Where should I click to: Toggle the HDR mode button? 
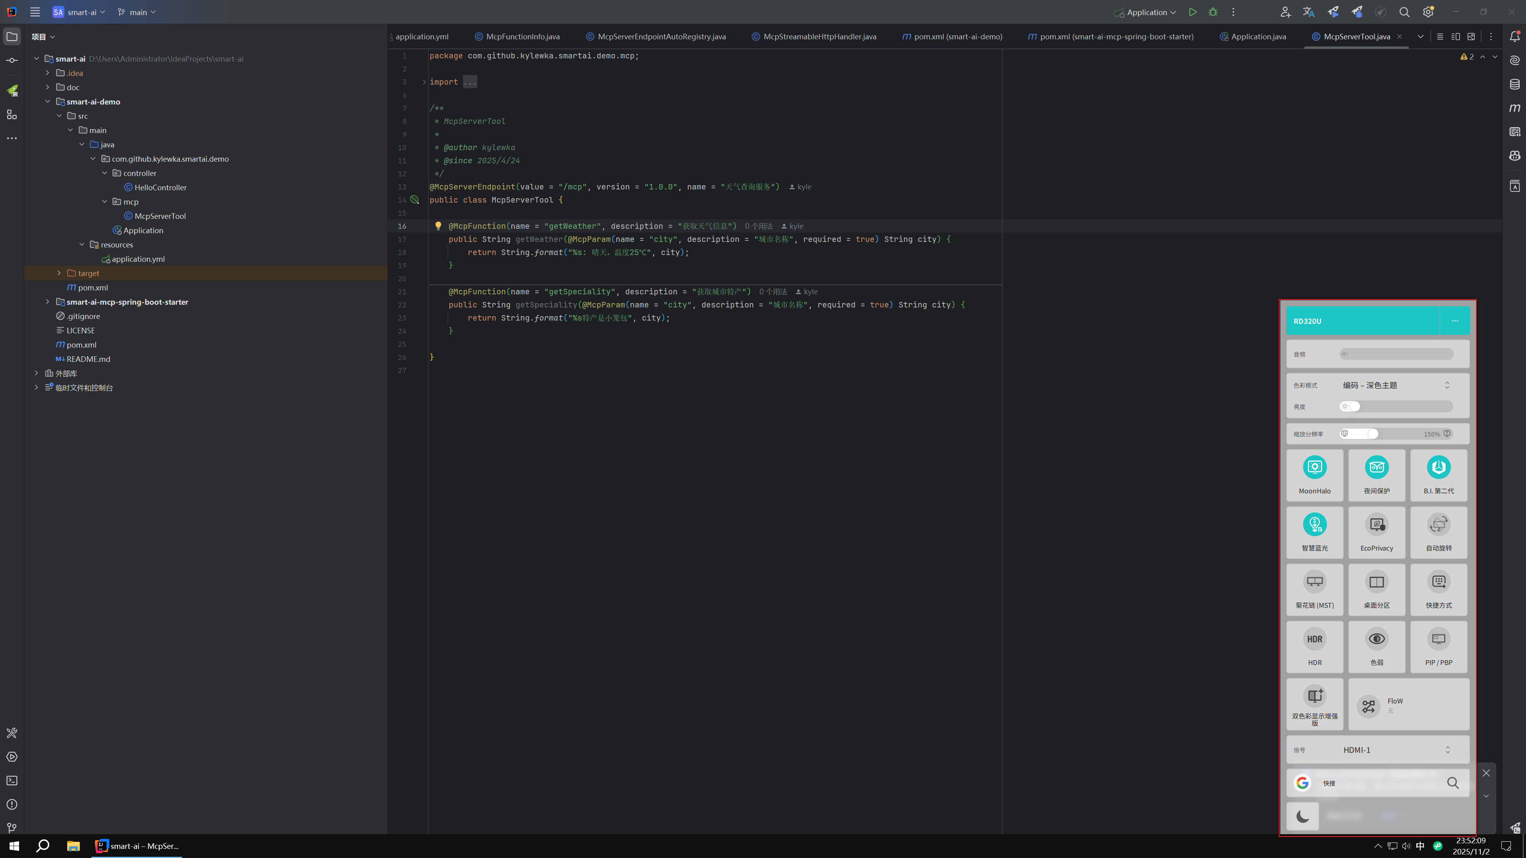pyautogui.click(x=1315, y=646)
